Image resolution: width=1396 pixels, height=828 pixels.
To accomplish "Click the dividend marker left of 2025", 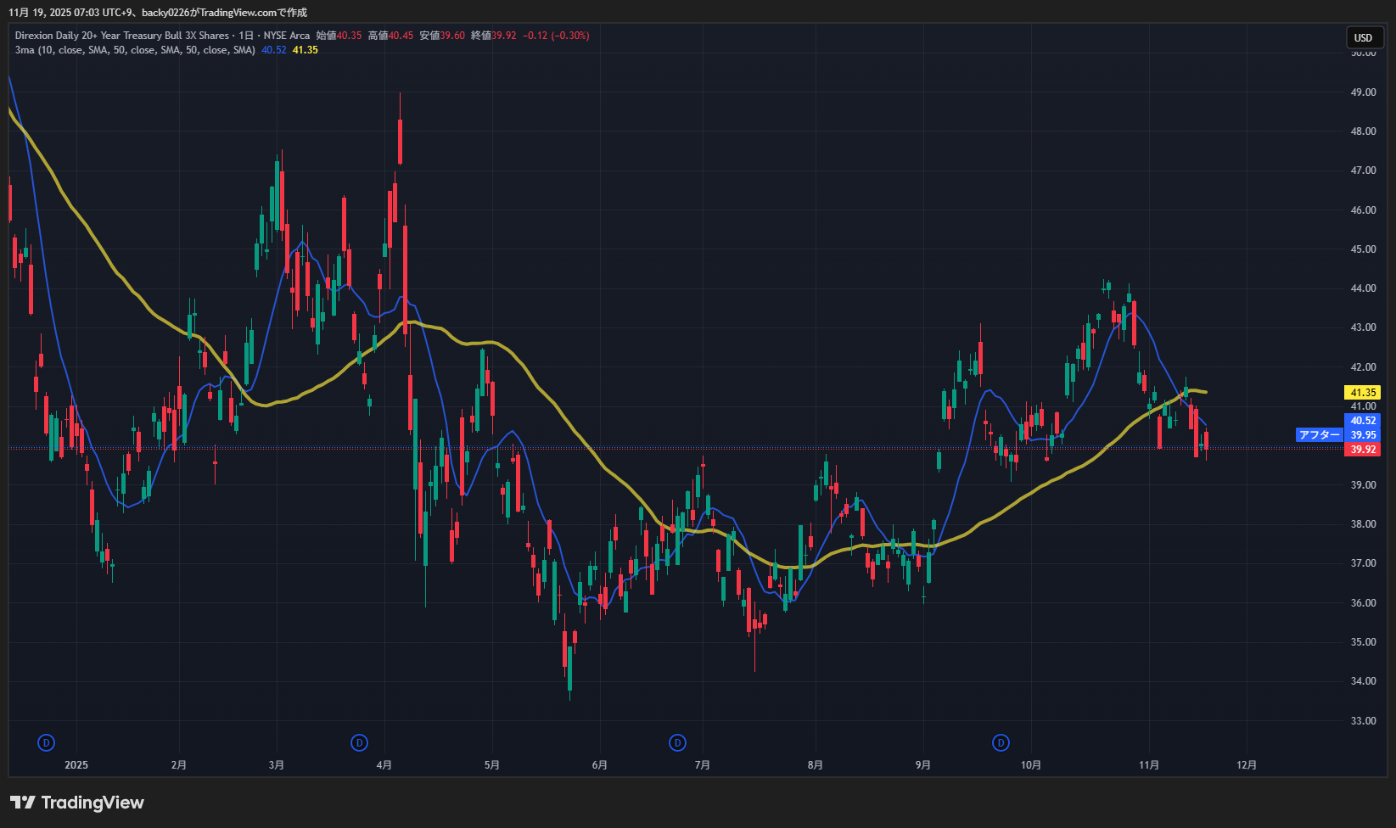I will pos(47,743).
